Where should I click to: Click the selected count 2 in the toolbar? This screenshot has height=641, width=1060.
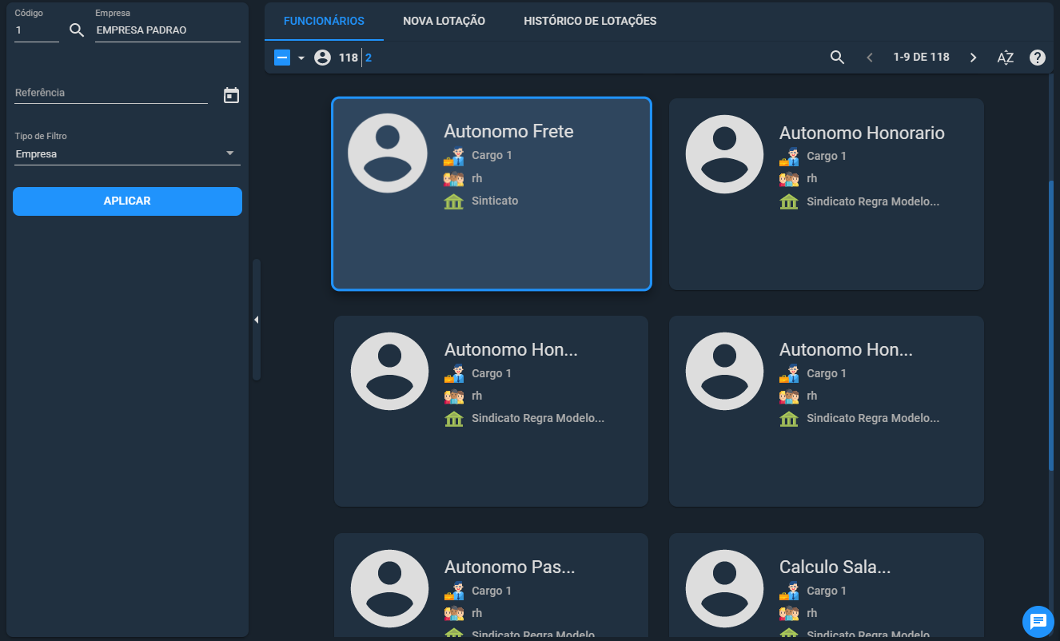(x=369, y=58)
